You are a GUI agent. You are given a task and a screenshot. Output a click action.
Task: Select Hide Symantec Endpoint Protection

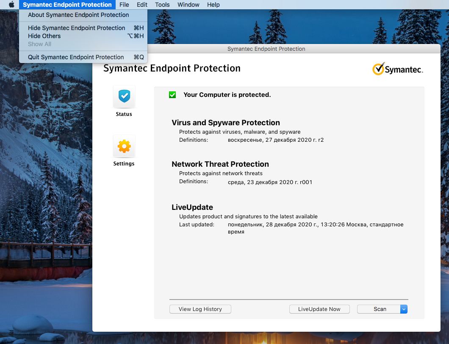83,28
